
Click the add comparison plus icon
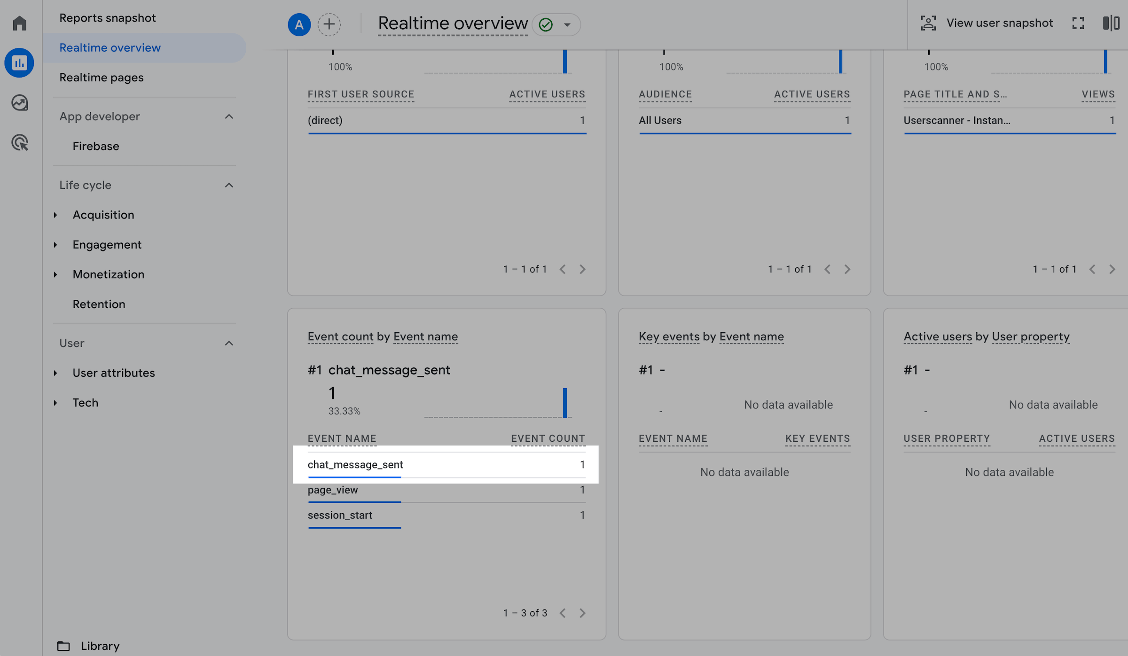pos(329,24)
